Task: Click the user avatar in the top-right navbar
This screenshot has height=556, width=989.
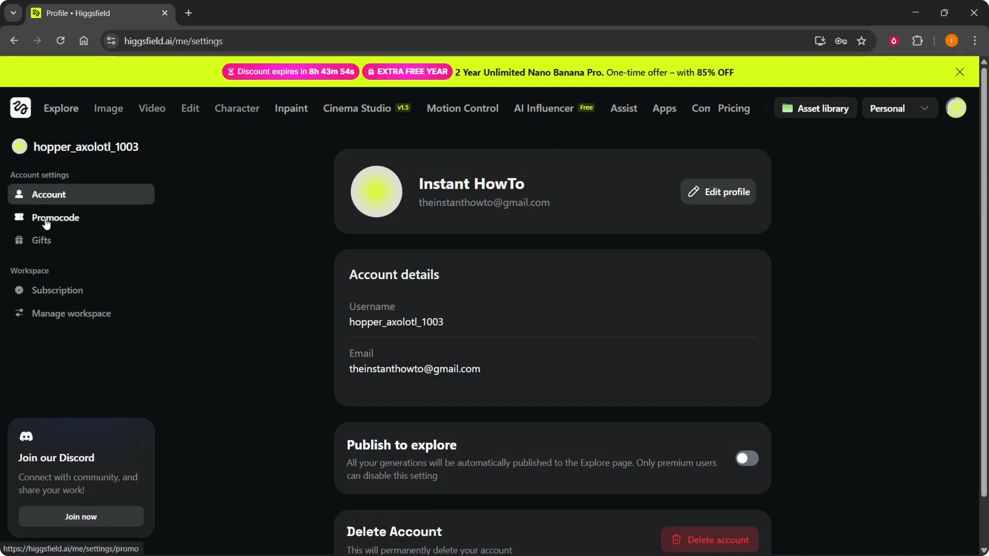Action: pyautogui.click(x=957, y=108)
